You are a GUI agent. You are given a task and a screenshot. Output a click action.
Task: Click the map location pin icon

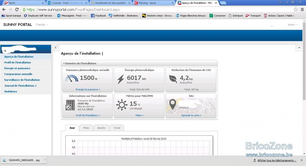pos(173,105)
